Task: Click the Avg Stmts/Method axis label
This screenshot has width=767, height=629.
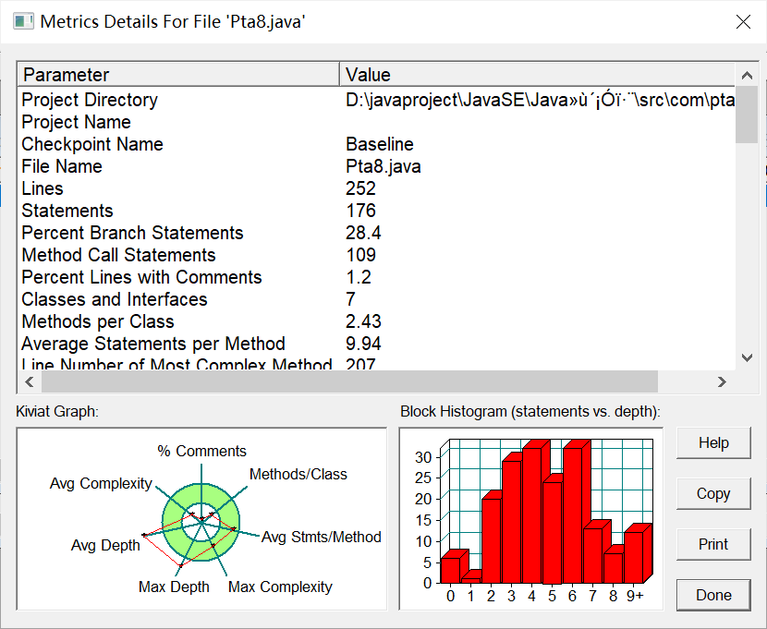Action: [x=321, y=538]
